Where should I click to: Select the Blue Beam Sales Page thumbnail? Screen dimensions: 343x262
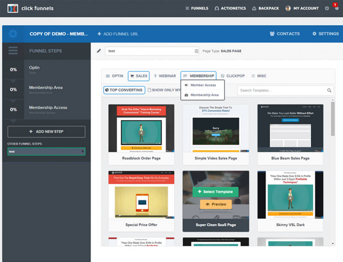290,128
